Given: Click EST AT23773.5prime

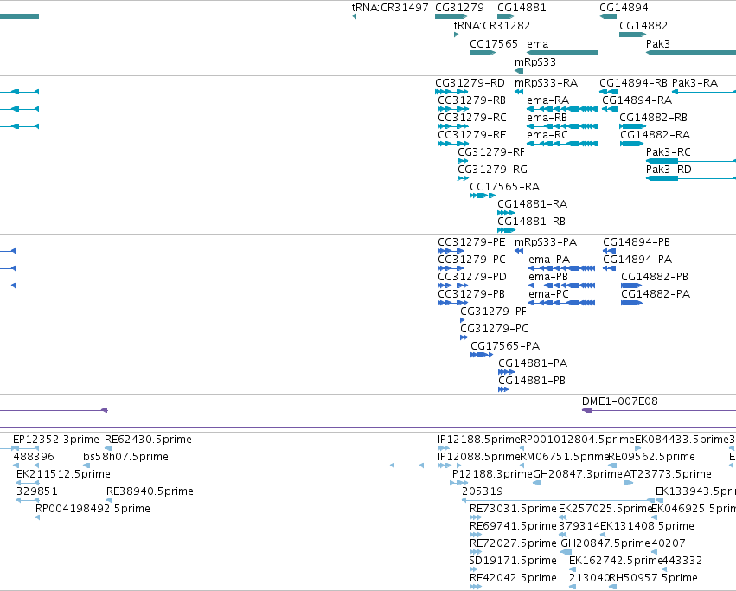Looking at the screenshot, I should pos(628,483).
